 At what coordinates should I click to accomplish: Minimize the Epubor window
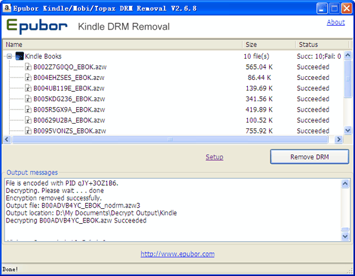321,8
